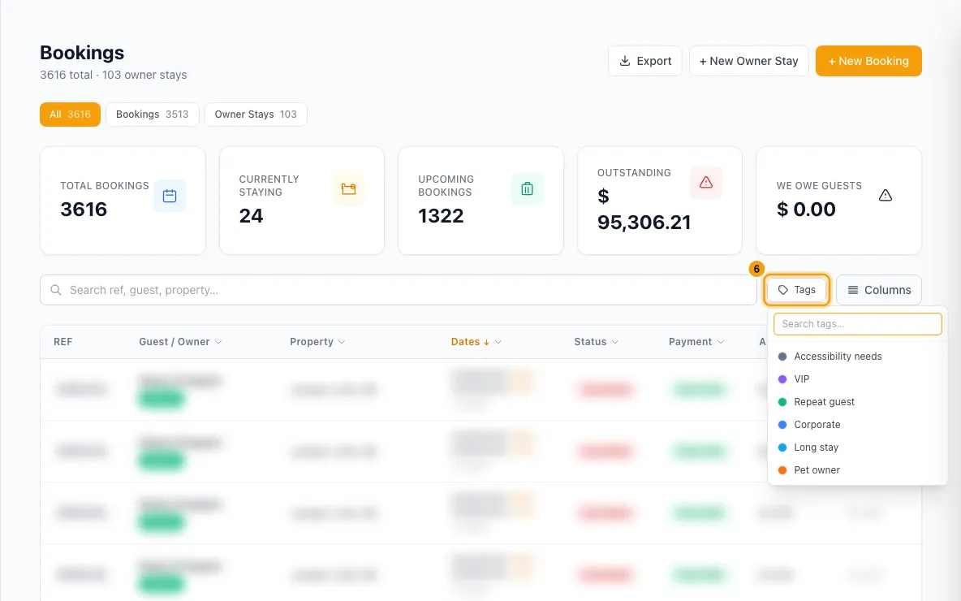The image size is (961, 601).
Task: Toggle the Tags filter button
Action: pyautogui.click(x=796, y=290)
